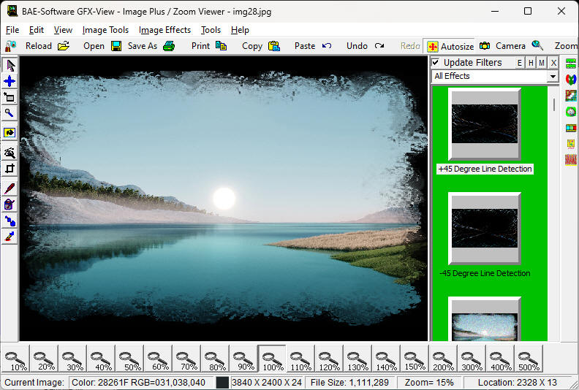The height and width of the screenshot is (390, 579).
Task: Click Camera in the toolbar
Action: (x=502, y=46)
